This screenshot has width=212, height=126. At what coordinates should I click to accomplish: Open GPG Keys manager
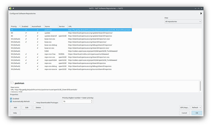[x=185, y=107]
